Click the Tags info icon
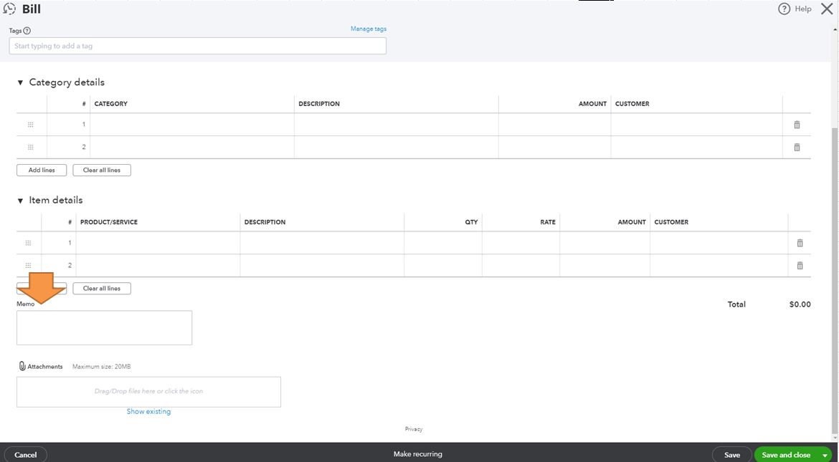This screenshot has width=839, height=462. click(x=27, y=30)
